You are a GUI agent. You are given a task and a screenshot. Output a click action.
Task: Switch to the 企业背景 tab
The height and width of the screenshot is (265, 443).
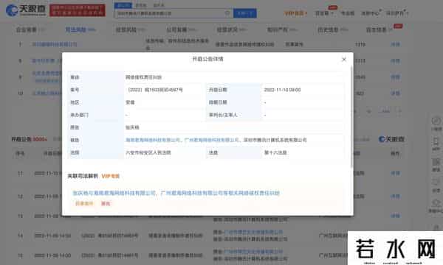(x=30, y=29)
